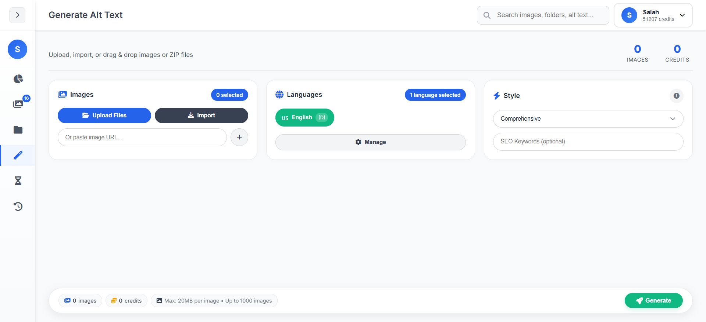Screen dimensions: 706x322
Task: Open the dashboard pie chart icon
Action: (x=18, y=79)
